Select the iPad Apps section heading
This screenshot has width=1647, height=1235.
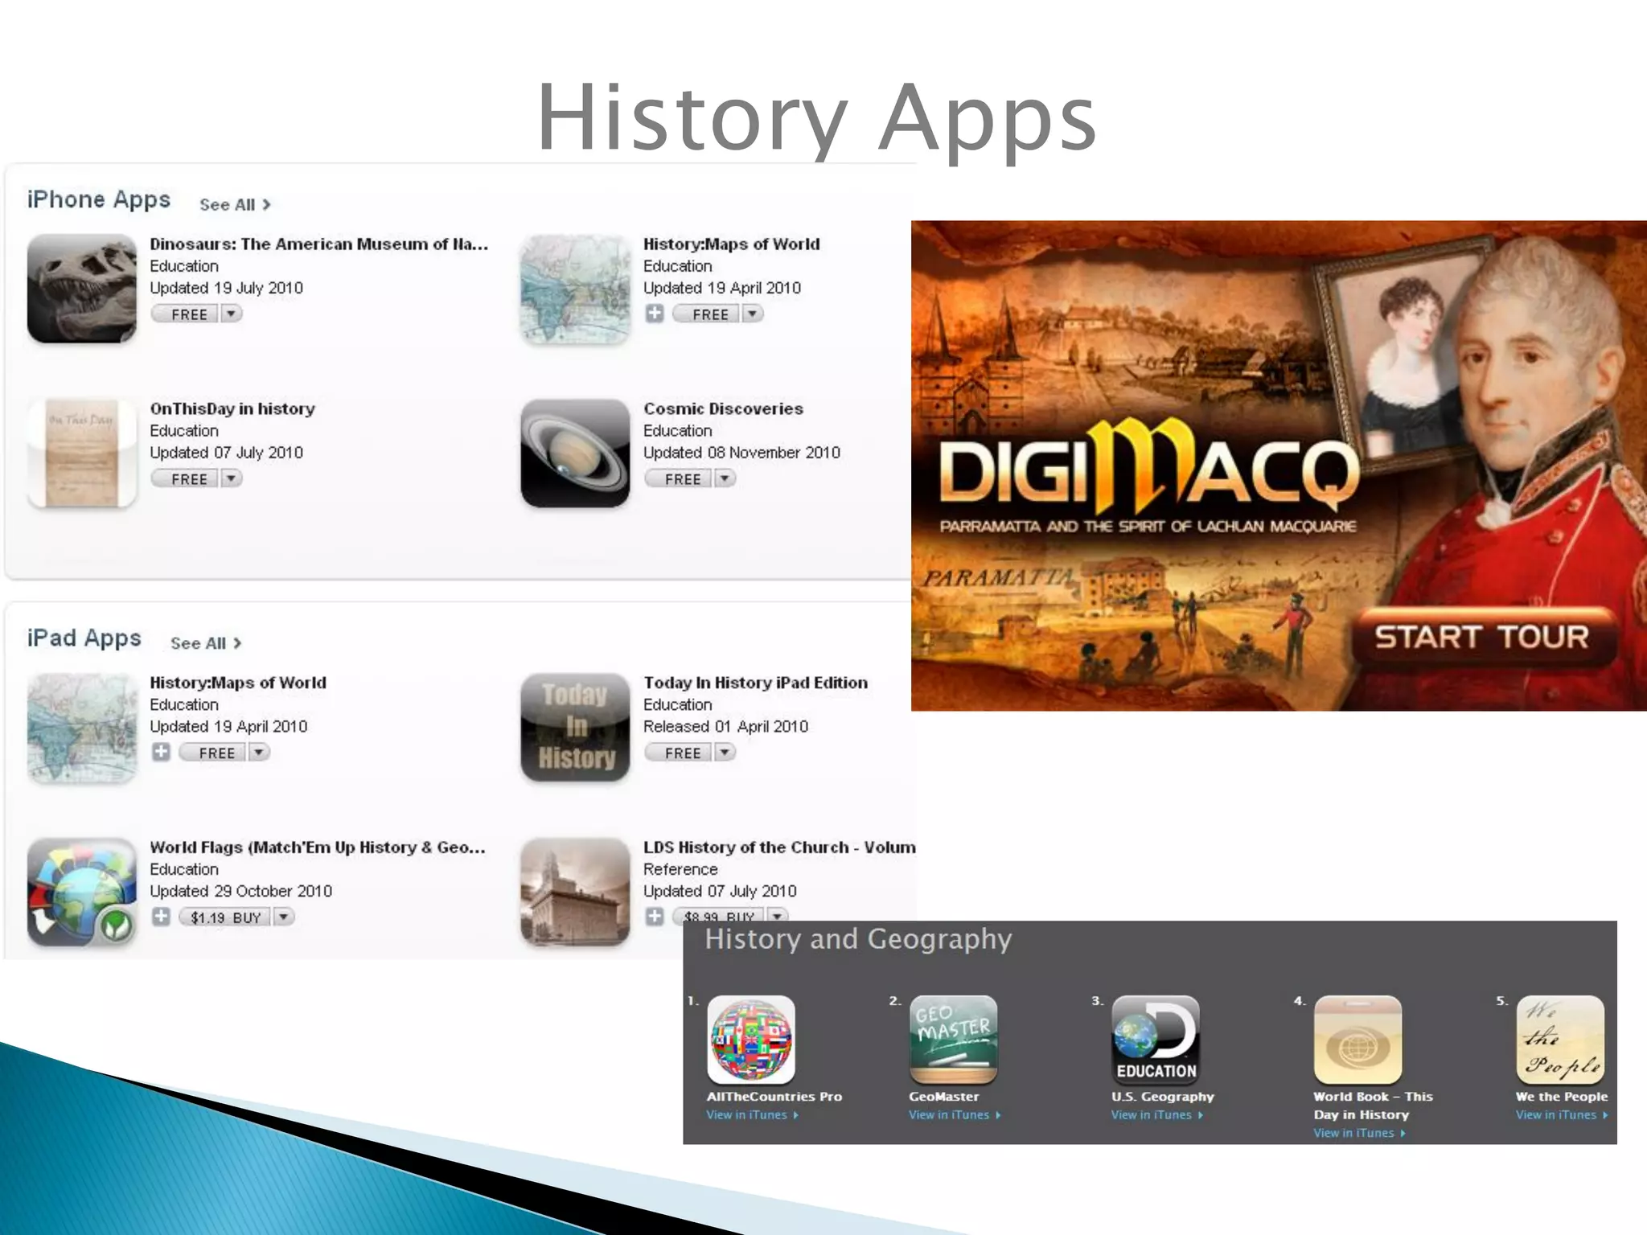(x=84, y=638)
